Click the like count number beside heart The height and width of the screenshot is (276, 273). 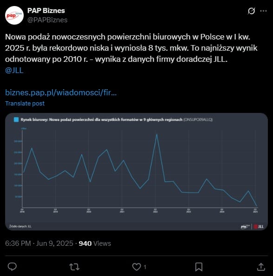(145, 267)
